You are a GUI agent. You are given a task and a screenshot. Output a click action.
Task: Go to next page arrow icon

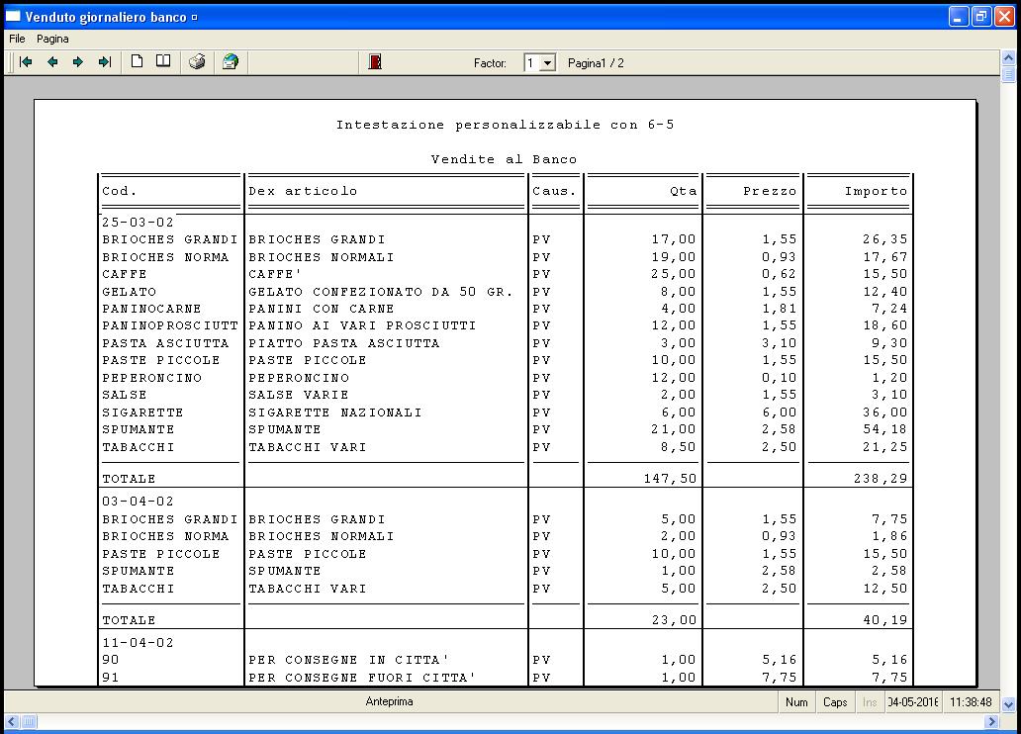78,62
